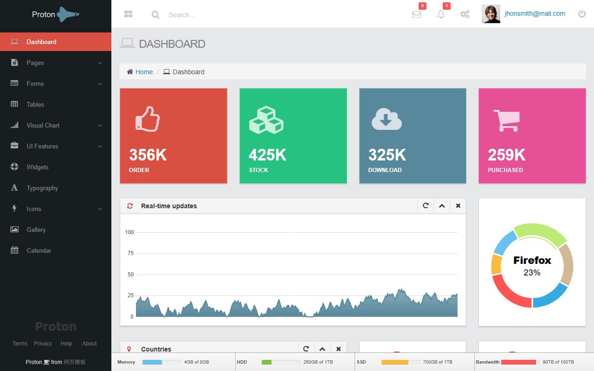Expand the Pages submenu chevron

tap(100, 63)
